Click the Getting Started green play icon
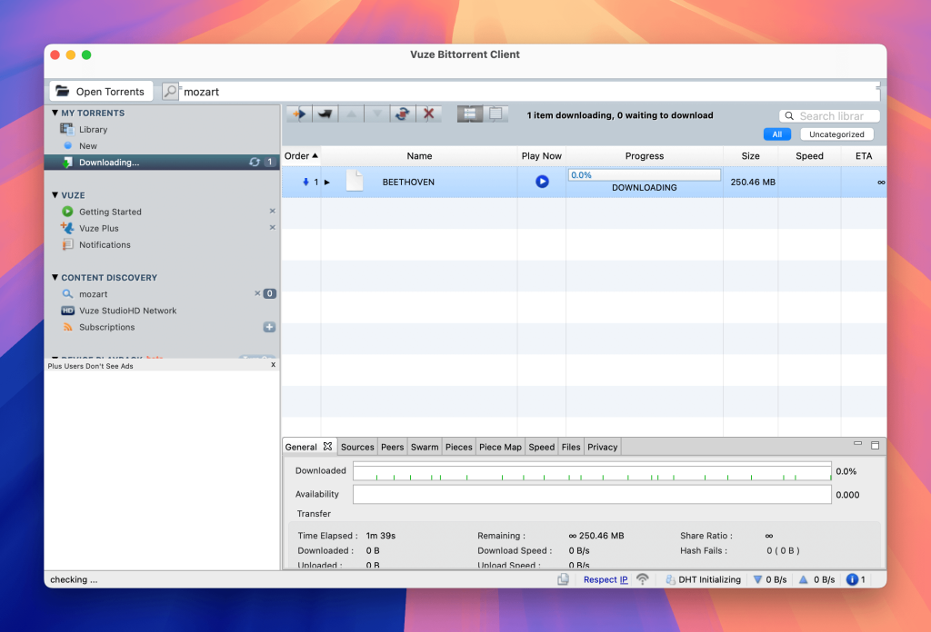The image size is (931, 632). 67,212
